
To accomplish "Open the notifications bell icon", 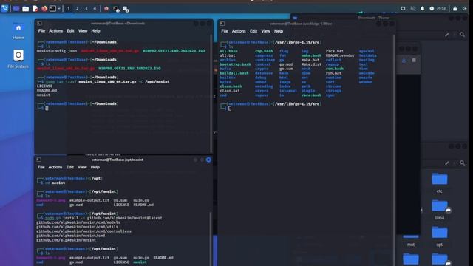I will (422, 8).
